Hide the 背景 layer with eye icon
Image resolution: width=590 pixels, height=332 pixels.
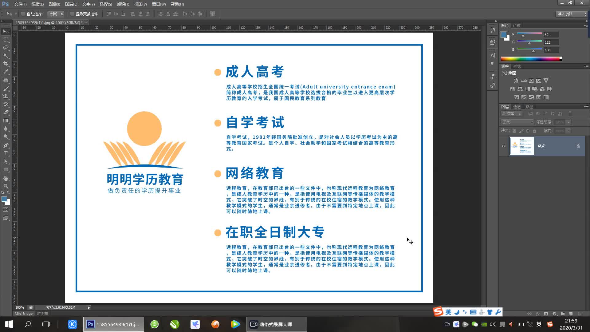coord(504,146)
